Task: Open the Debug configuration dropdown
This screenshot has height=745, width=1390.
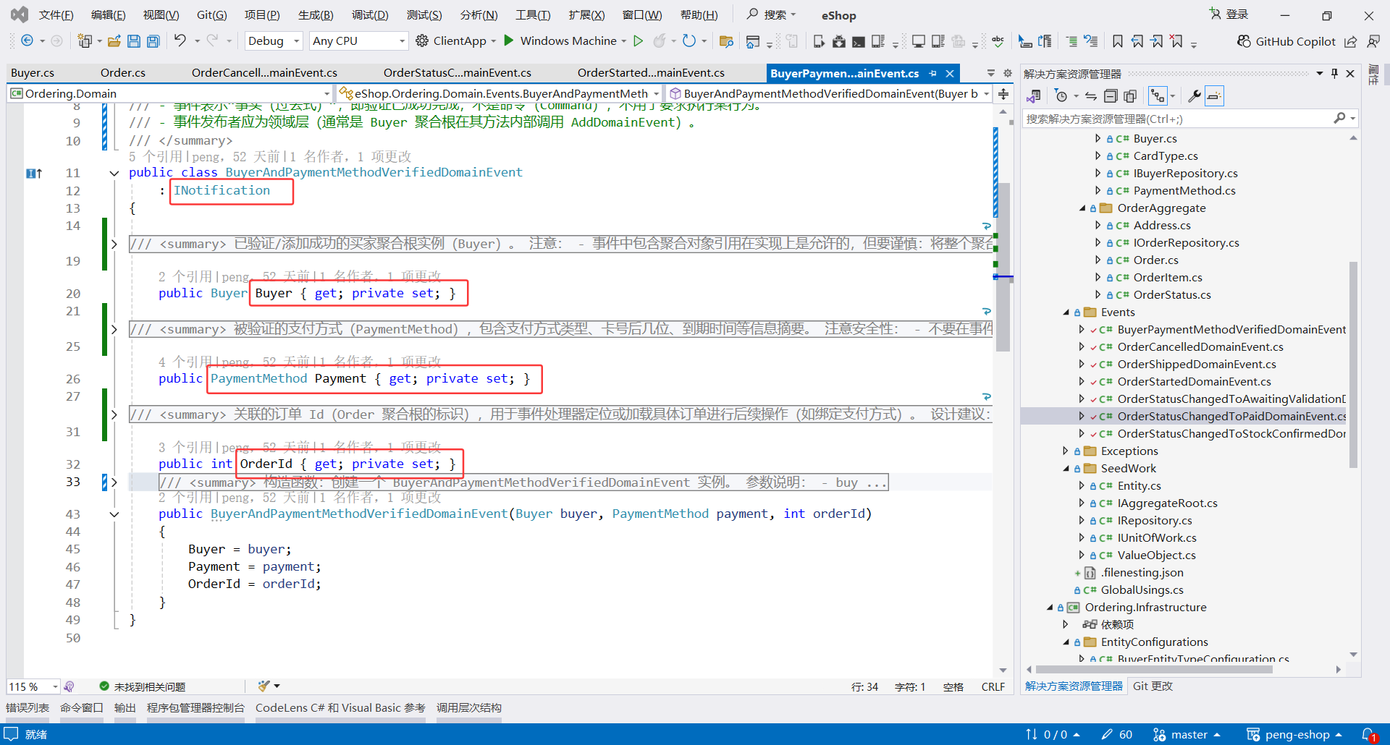Action: point(274,41)
